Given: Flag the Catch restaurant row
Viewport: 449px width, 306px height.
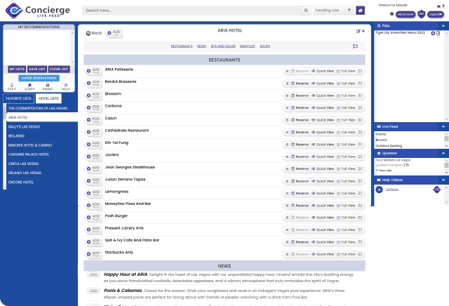Looking at the screenshot, I should [360, 120].
